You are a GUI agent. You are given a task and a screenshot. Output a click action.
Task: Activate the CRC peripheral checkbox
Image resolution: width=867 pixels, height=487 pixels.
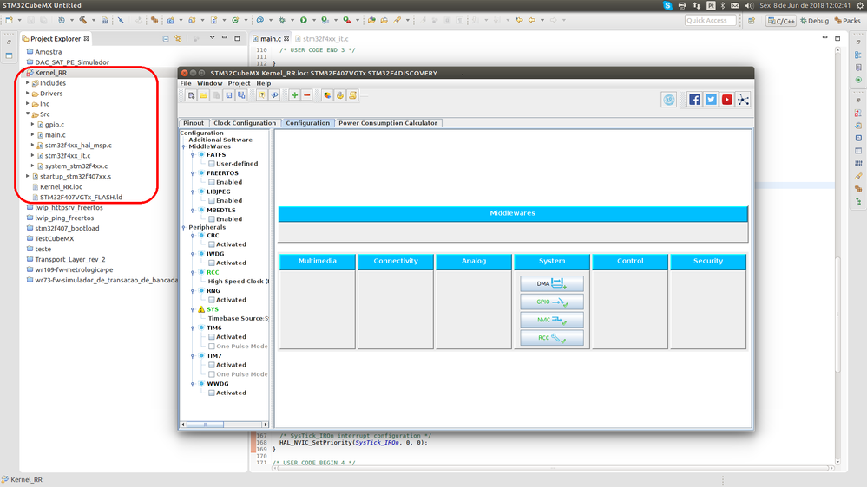coord(212,244)
